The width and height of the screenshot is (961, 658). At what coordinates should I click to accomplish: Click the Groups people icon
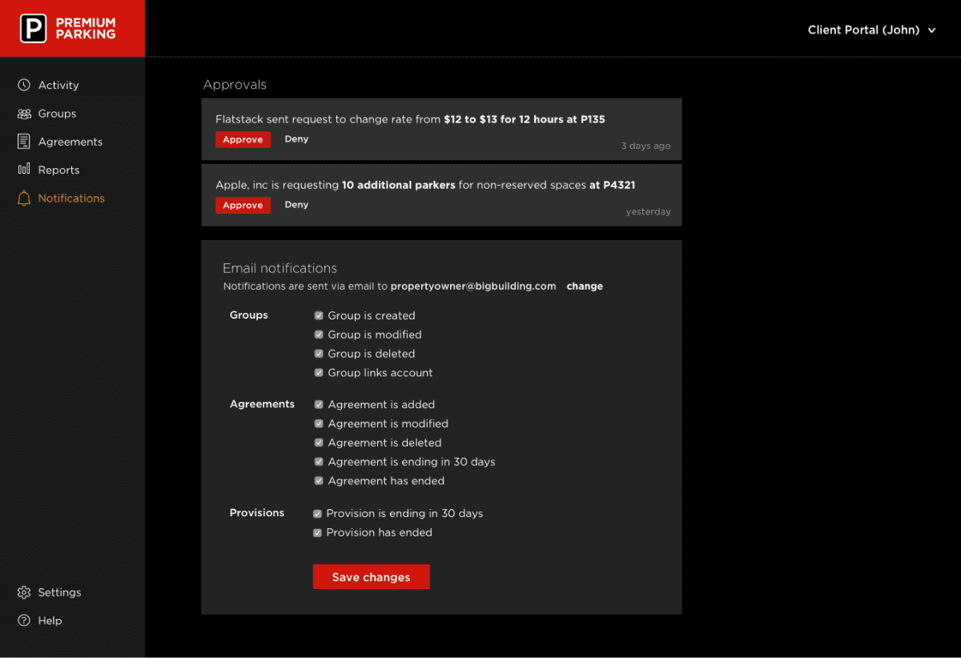[24, 114]
